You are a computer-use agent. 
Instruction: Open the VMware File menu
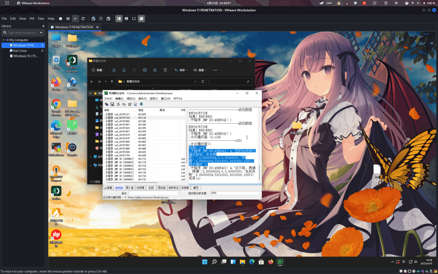[4, 19]
